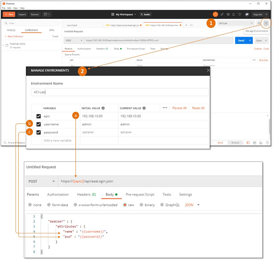Uncheck the password variable checkbox
Screen dimensions: 273x260
[x=38, y=132]
